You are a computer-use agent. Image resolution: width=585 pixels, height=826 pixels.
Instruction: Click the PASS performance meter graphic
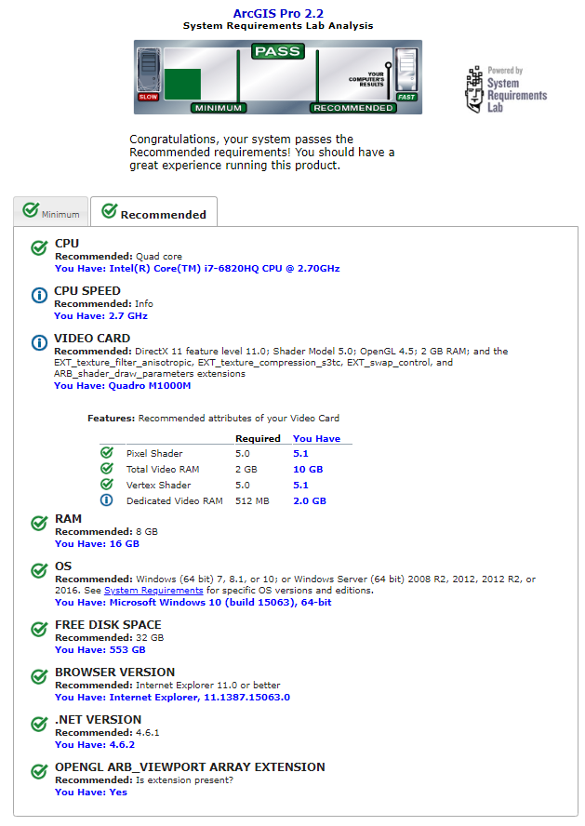[x=278, y=77]
